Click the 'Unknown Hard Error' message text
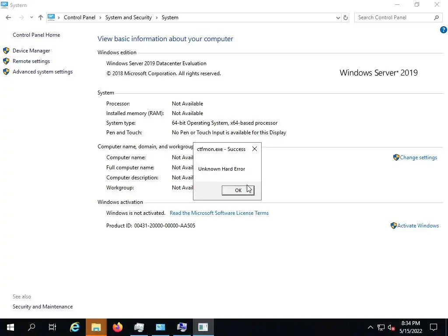 (221, 169)
